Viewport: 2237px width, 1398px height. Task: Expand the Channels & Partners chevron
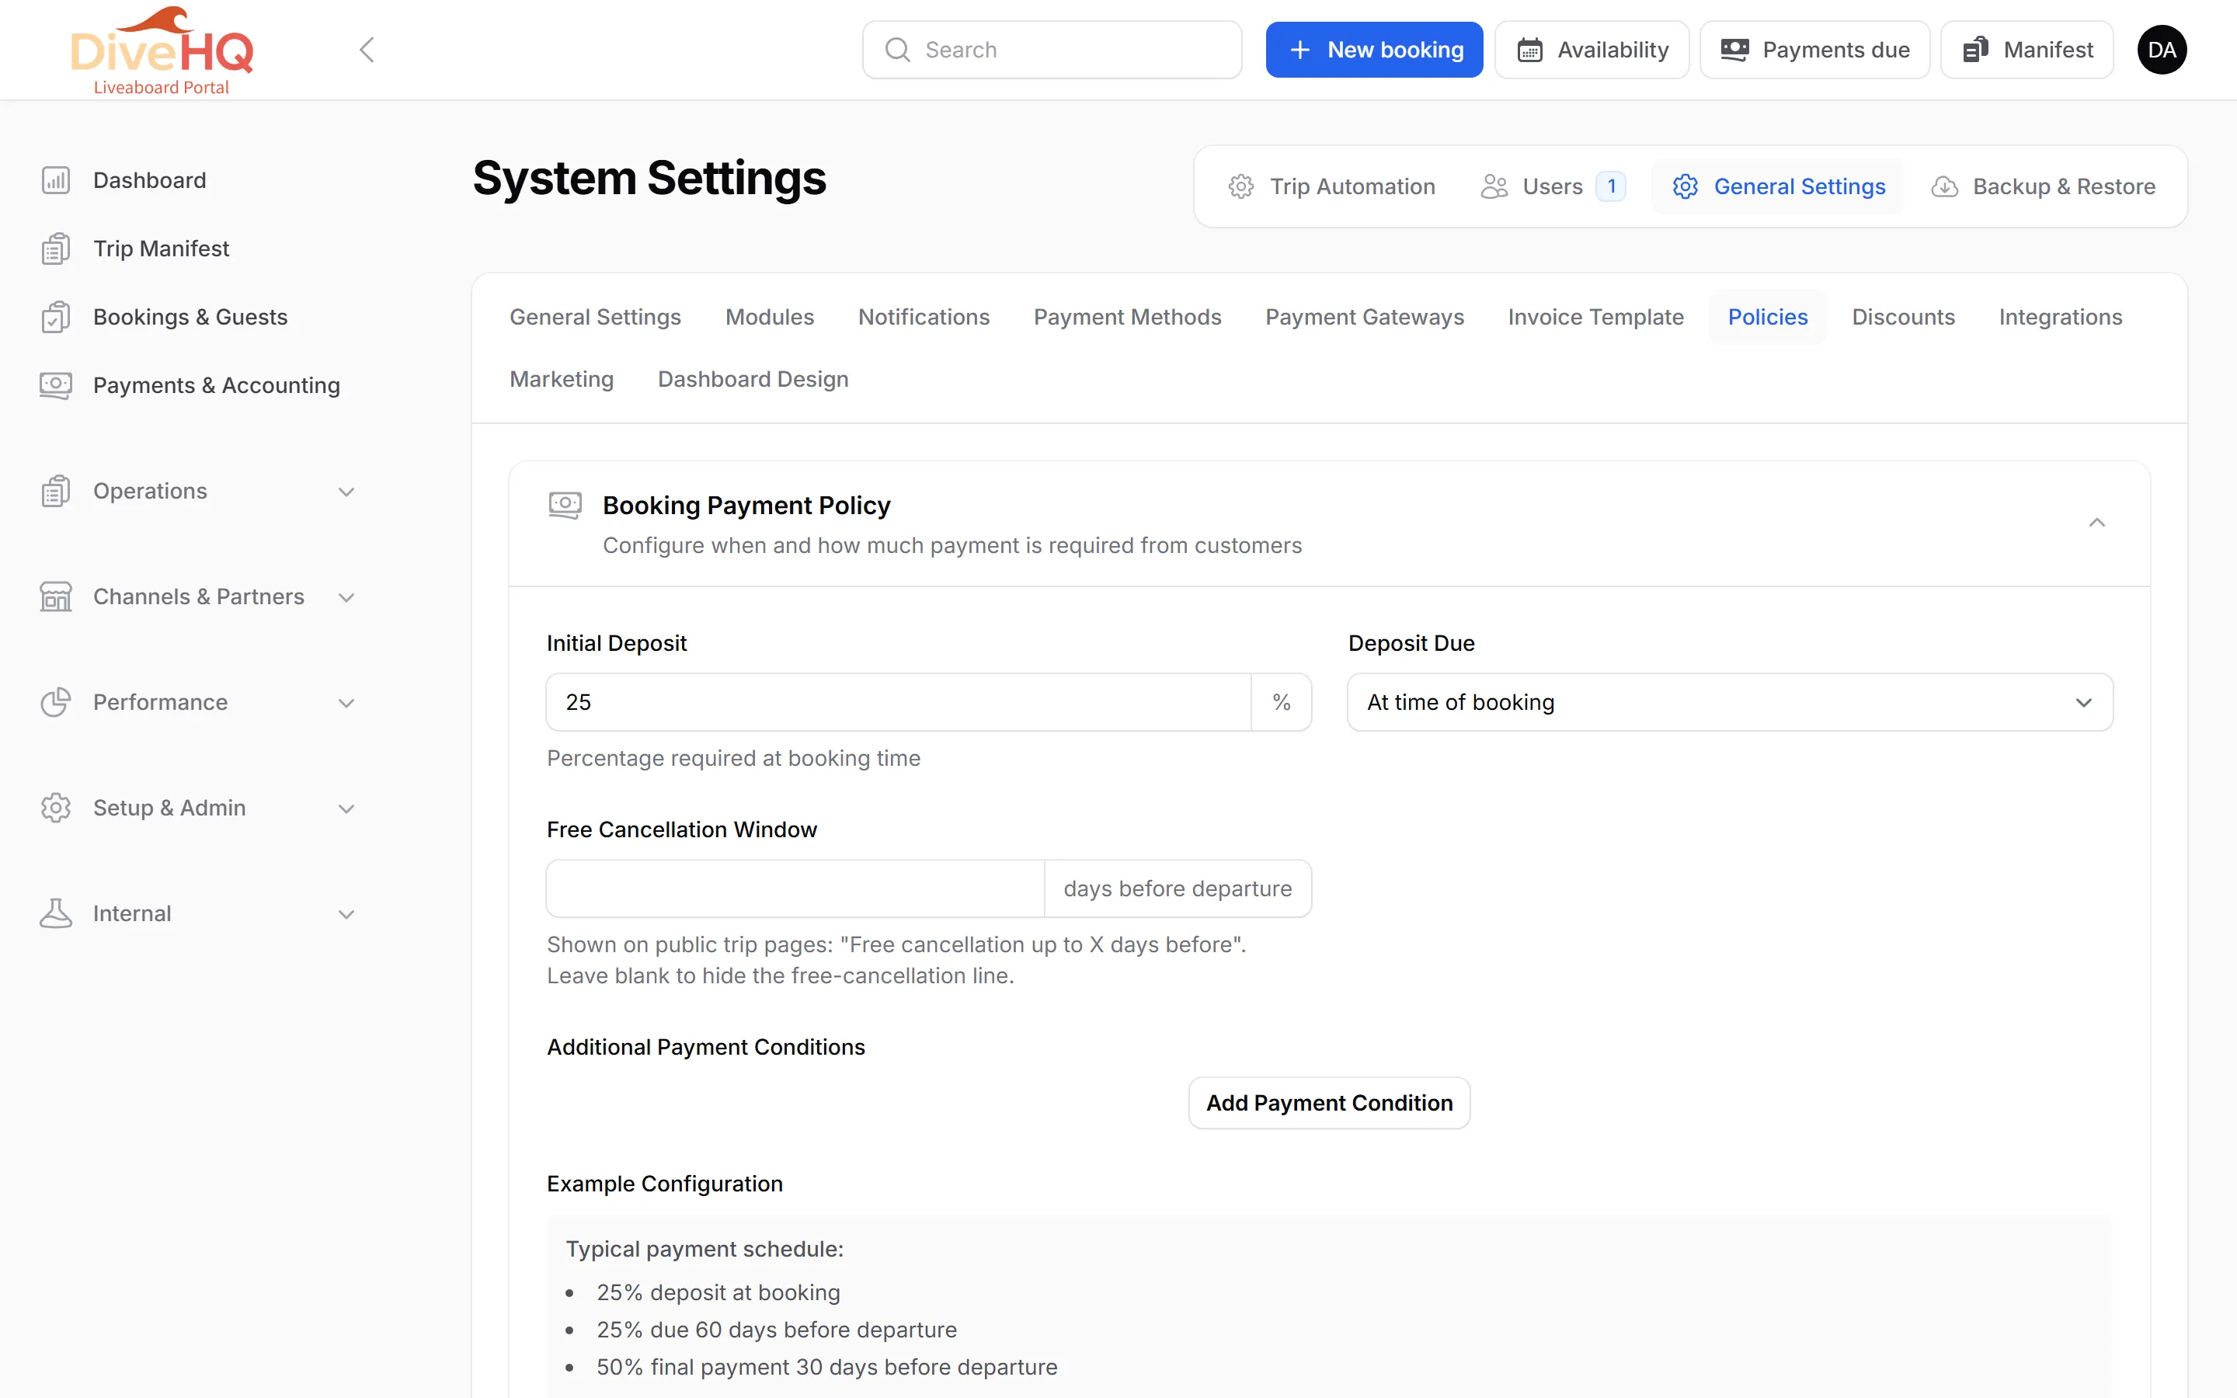tap(346, 597)
